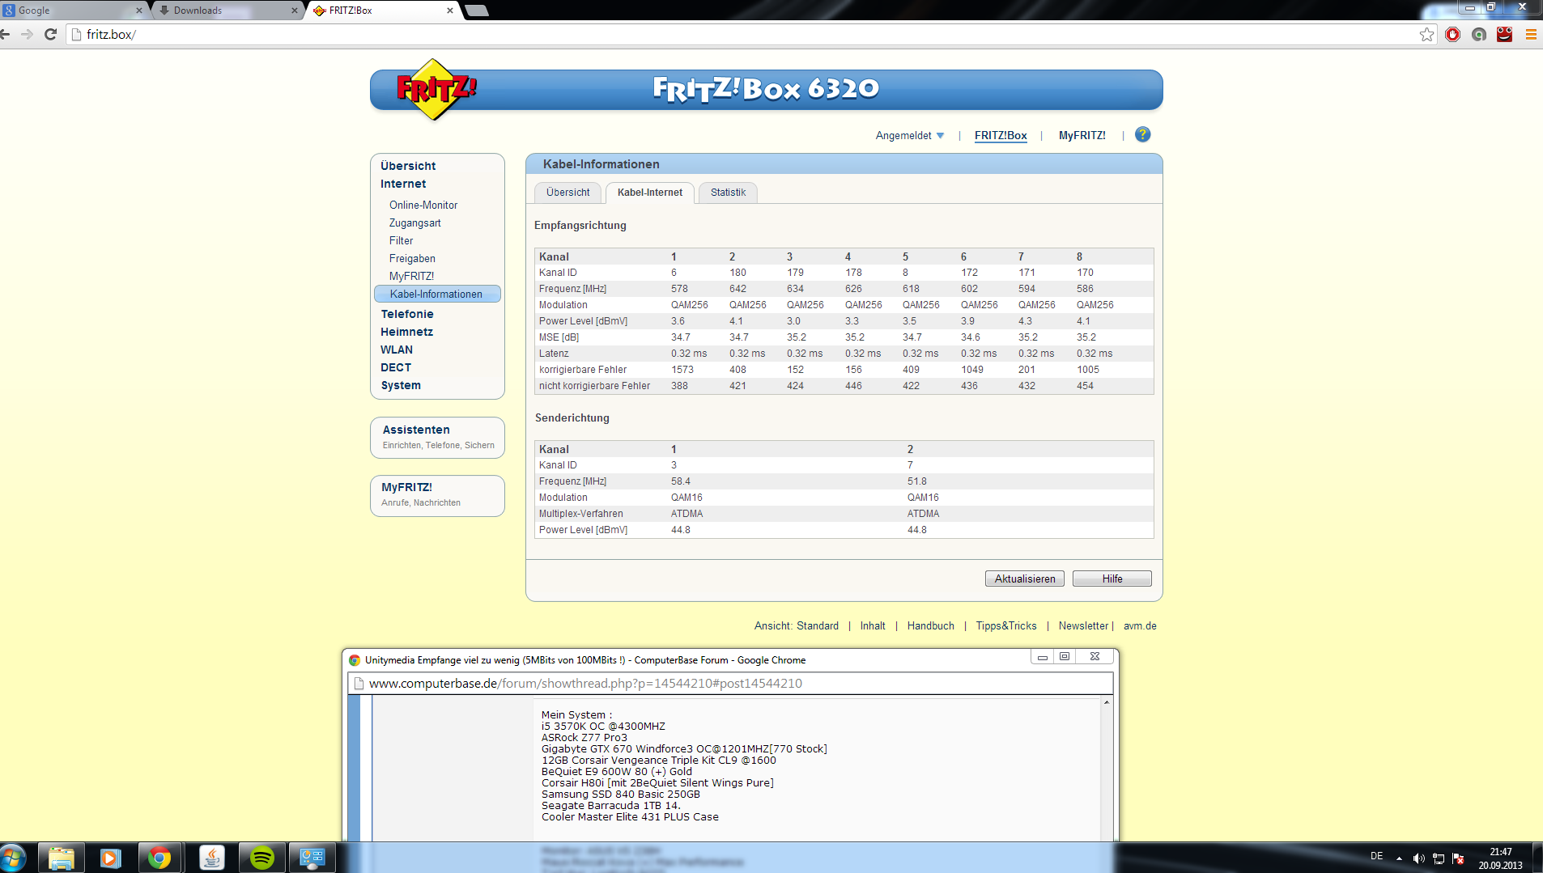Open the Internet menu in the sidebar
This screenshot has height=873, width=1543.
[x=403, y=184]
